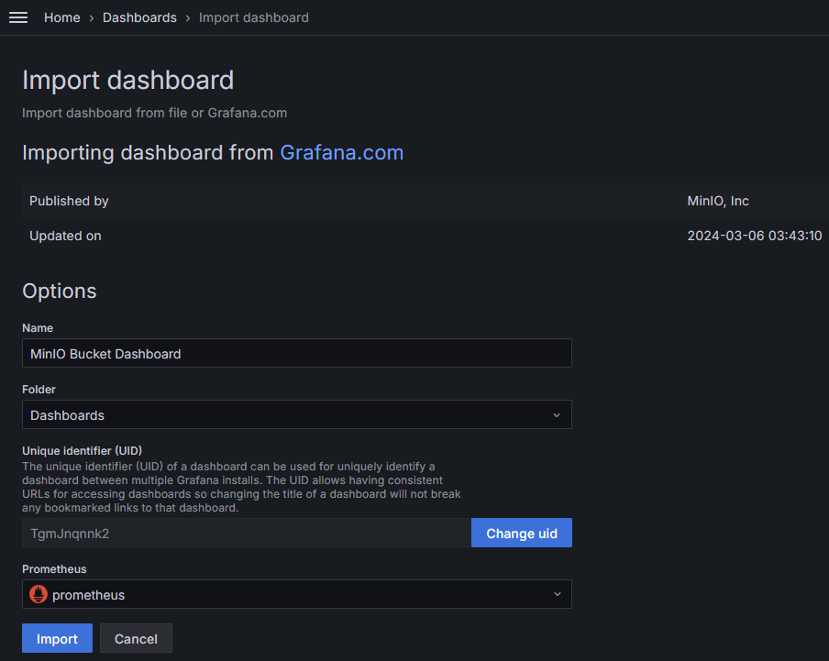Screen dimensions: 829x661
Task: Click the Name field label
Action: (38, 328)
